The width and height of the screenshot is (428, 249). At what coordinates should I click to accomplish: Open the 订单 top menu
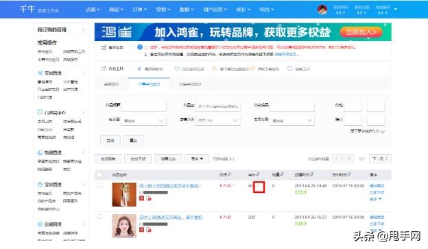139,10
